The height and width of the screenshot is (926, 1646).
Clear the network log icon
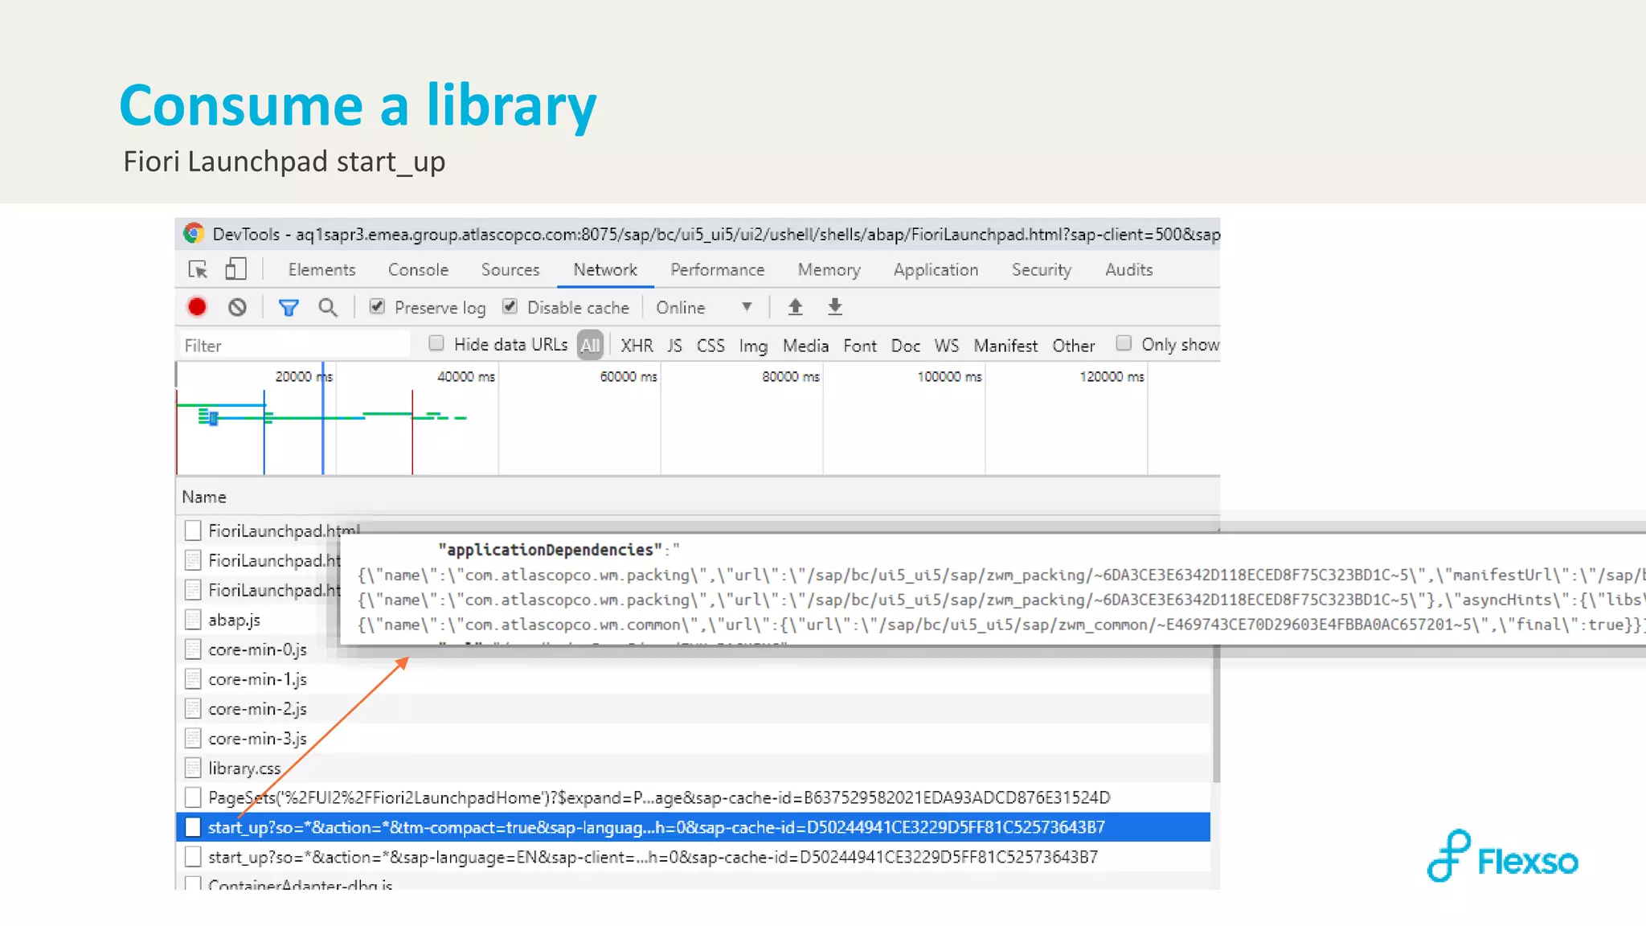[x=237, y=307]
